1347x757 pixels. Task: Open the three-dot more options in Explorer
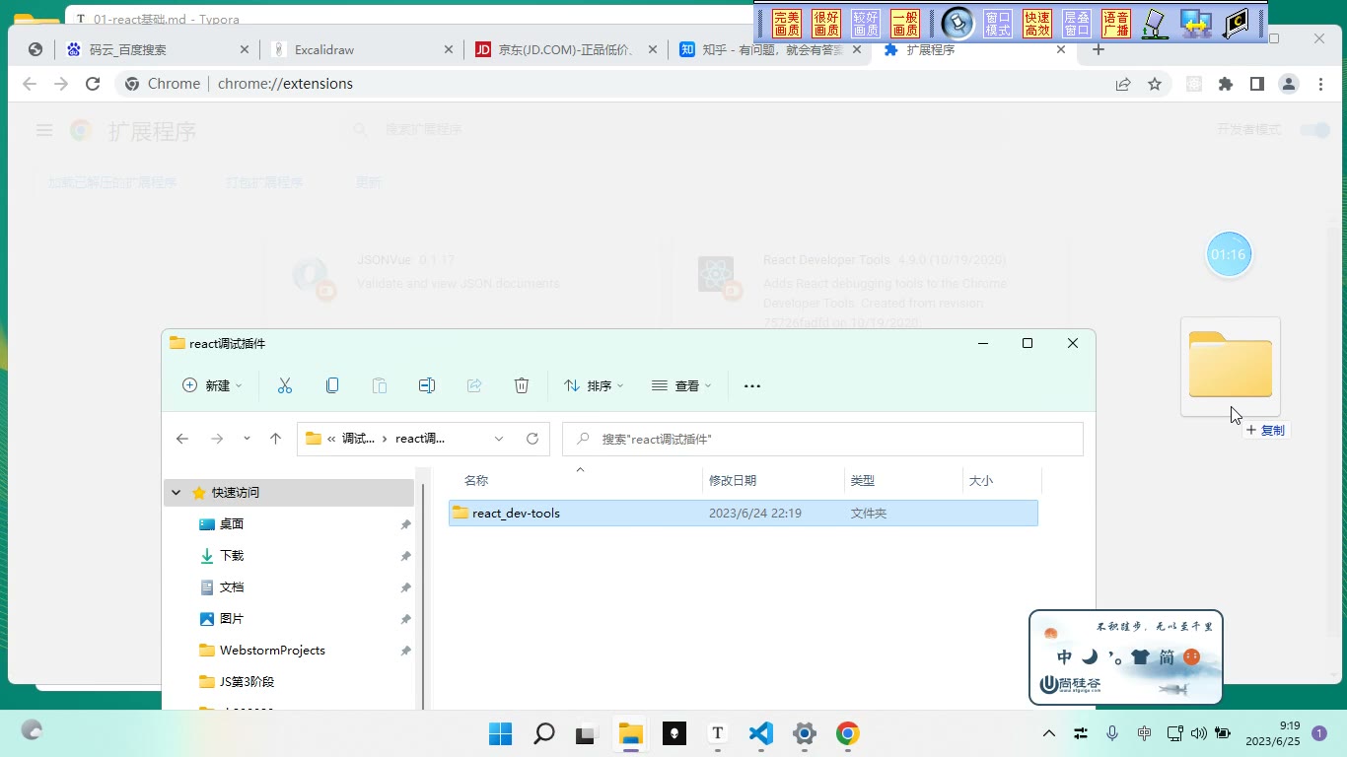tap(752, 386)
